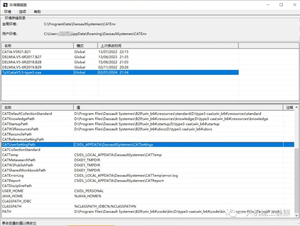
Task: Click the variables 值 column header
Action: point(178,108)
